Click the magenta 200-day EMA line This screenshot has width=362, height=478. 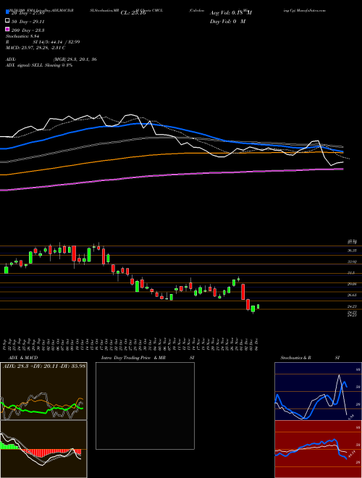click(x=171, y=175)
